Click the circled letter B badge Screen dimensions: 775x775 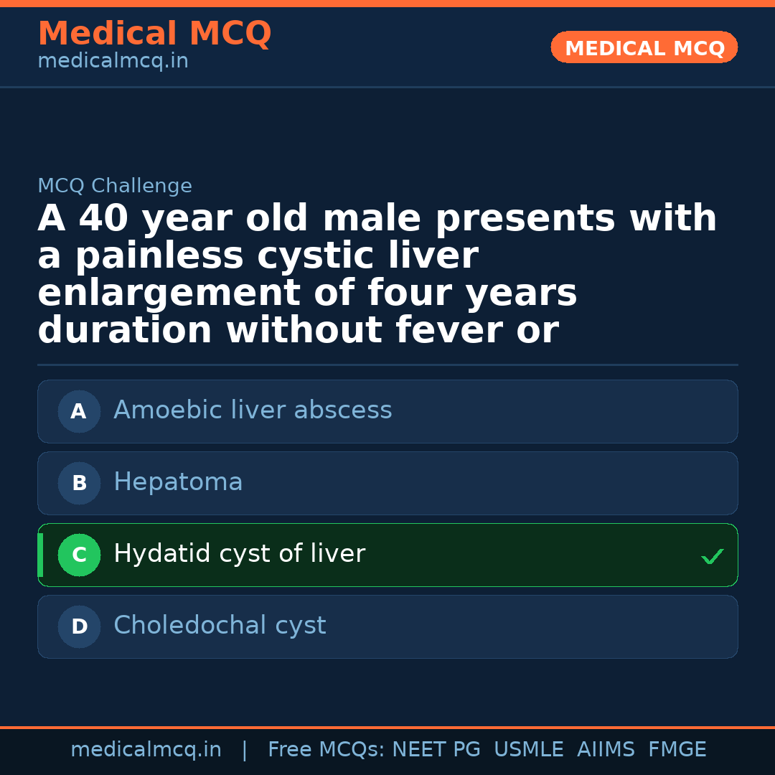pos(79,483)
